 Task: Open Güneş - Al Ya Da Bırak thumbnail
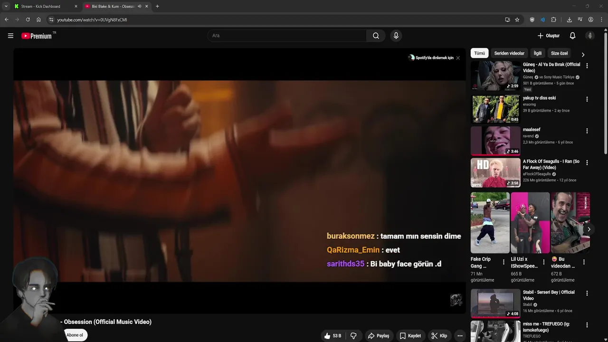click(495, 76)
